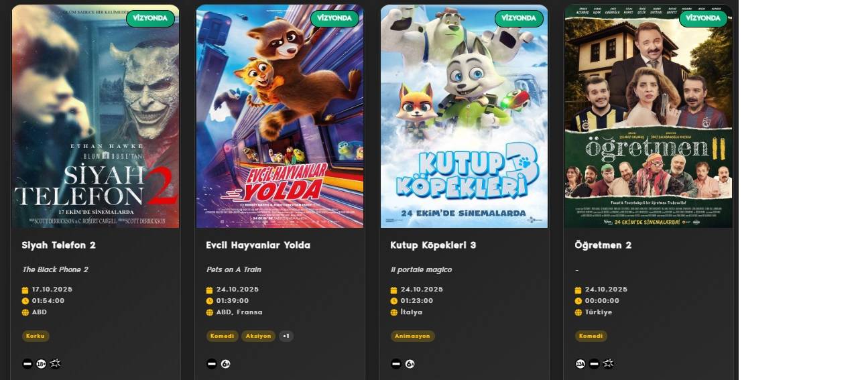858x380 pixels.
Task: Click the globe icon next to Türkiye
Action: tap(578, 312)
